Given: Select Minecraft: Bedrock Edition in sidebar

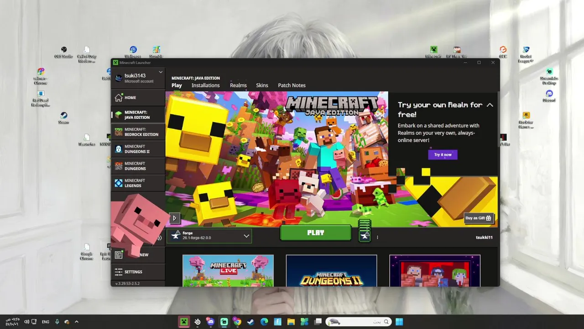Looking at the screenshot, I should (138, 132).
